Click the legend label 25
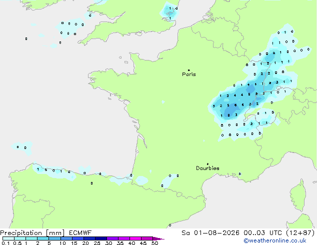Image resolution: width=317 pixels, height=245 pixels. pyautogui.click(x=97, y=243)
